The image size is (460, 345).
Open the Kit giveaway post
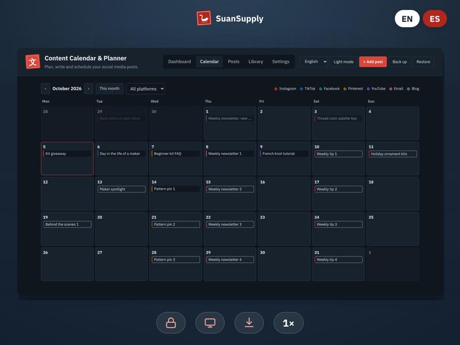tap(67, 153)
